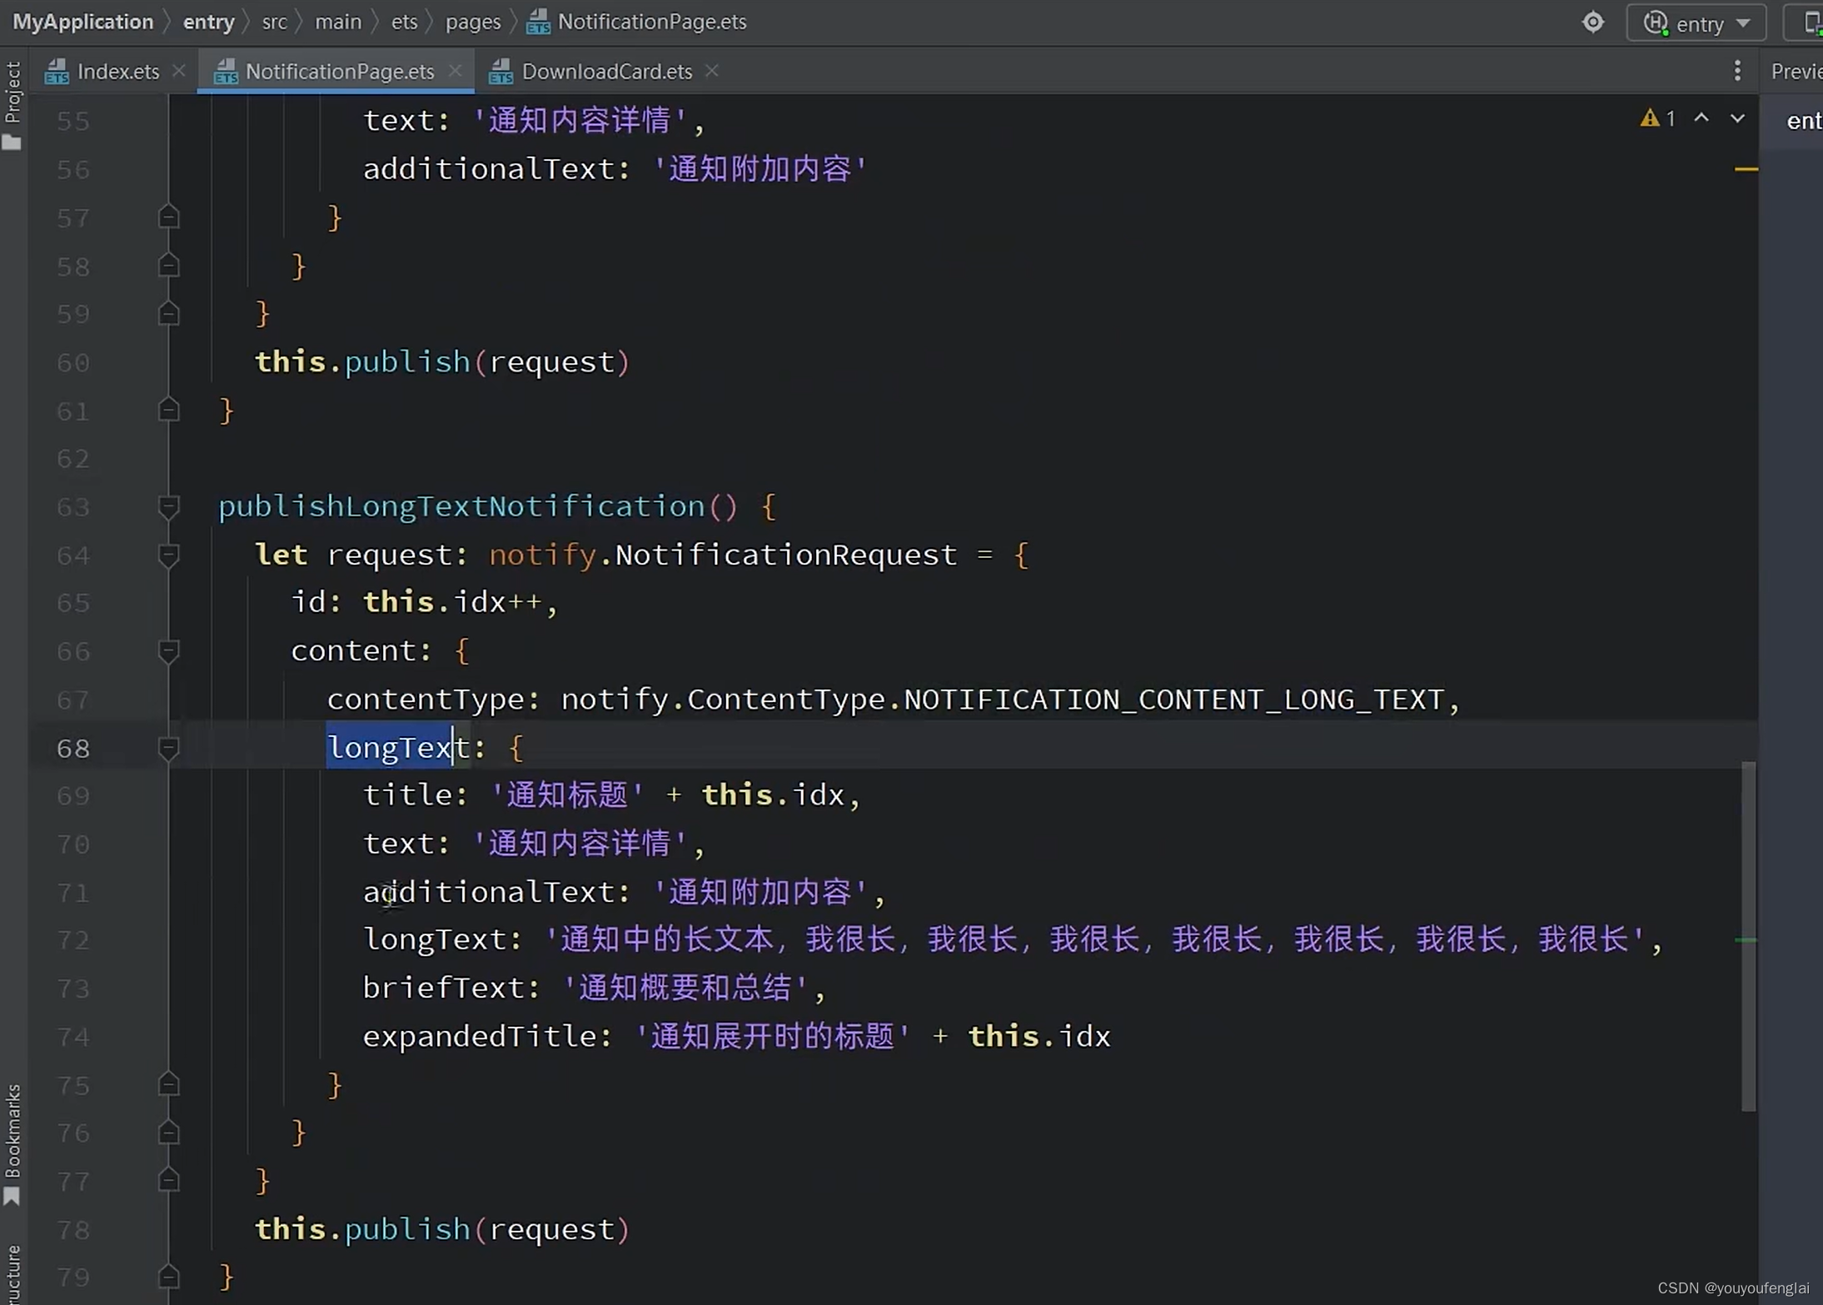Viewport: 1823px width, 1305px height.
Task: Click the device icon beside entry dropdown
Action: pyautogui.click(x=1812, y=22)
